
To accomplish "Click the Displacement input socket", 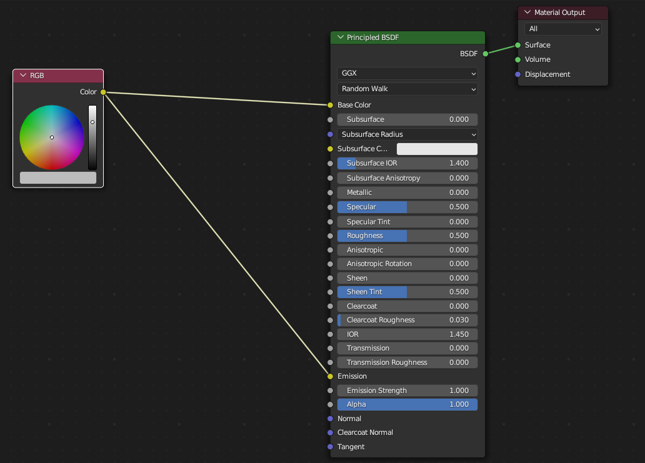I will [517, 74].
